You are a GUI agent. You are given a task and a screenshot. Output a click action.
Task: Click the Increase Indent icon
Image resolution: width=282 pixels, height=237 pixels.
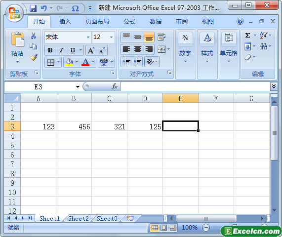click(x=137, y=62)
